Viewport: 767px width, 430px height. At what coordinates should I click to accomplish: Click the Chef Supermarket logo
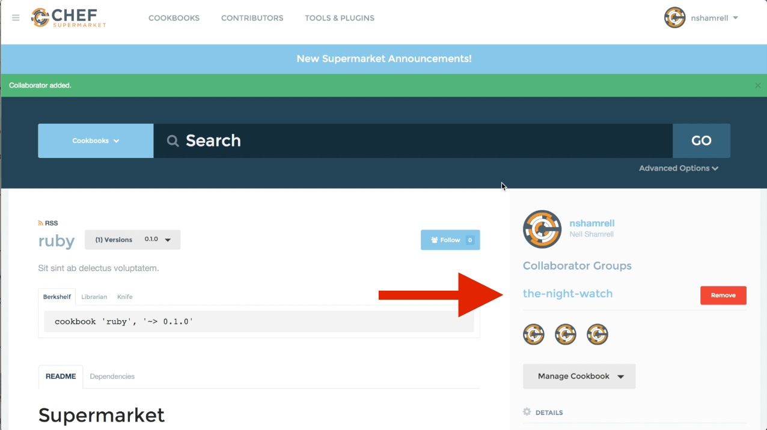point(68,18)
